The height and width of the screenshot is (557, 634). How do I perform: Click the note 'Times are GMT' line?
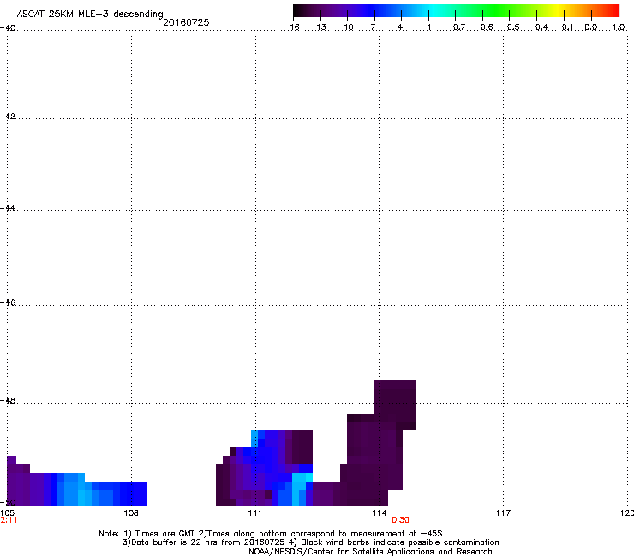pyautogui.click(x=271, y=534)
